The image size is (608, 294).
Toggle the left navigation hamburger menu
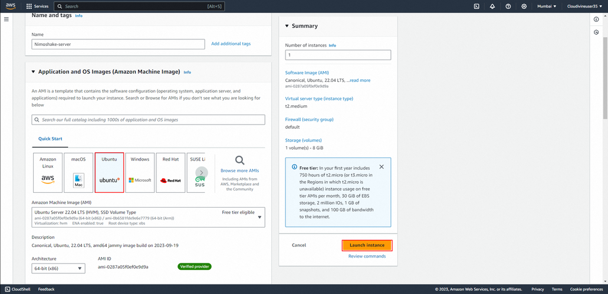pos(6,19)
